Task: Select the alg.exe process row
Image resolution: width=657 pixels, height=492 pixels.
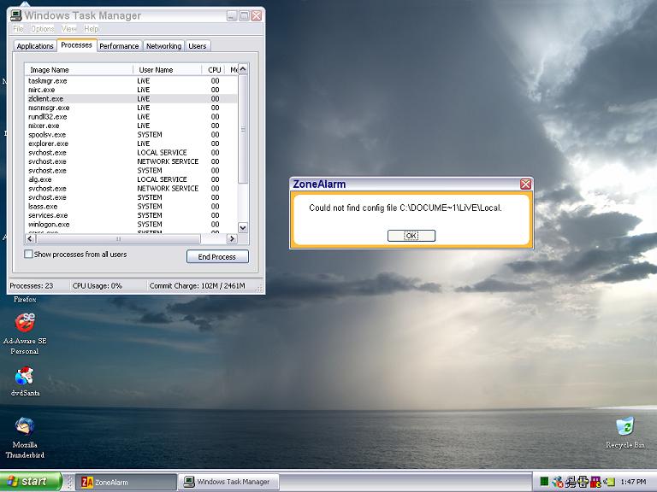Action: 131,179
